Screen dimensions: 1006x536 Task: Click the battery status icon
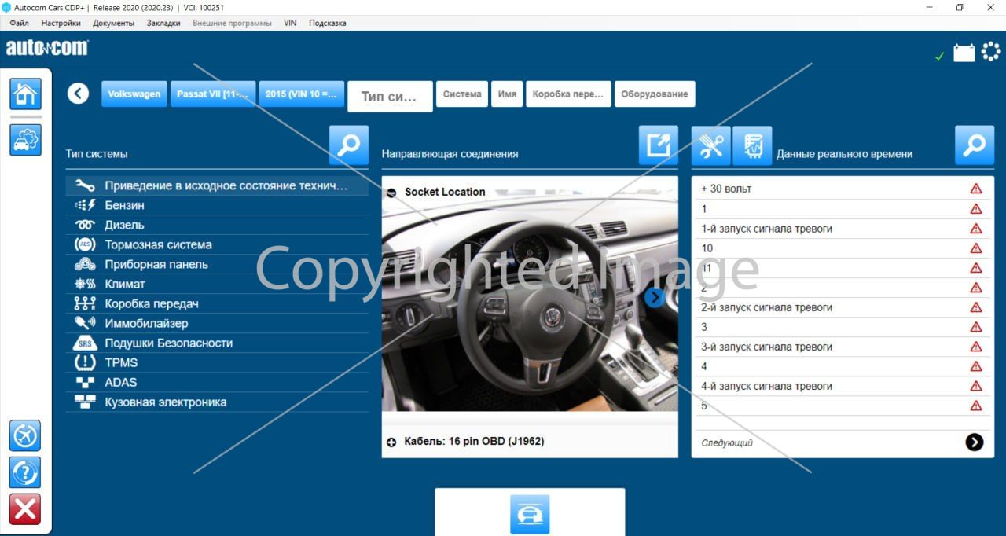click(964, 53)
